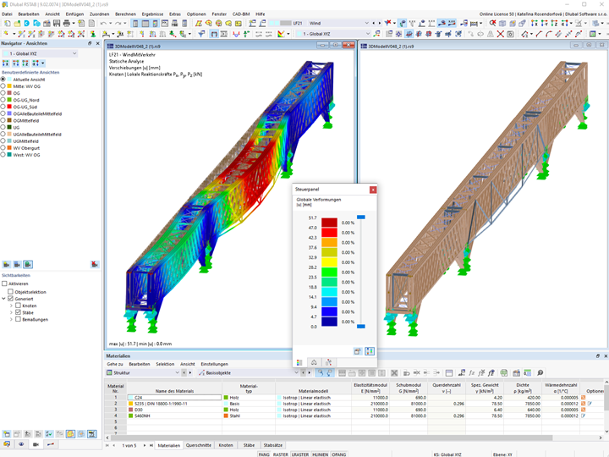This screenshot has height=457, width=609.
Task: Toggle the FANG status bar button
Action: pyautogui.click(x=264, y=454)
